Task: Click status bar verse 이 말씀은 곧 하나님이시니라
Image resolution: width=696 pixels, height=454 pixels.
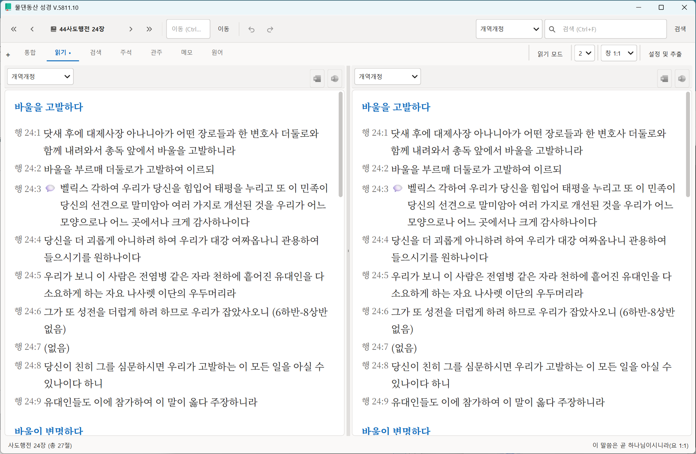Action: pos(641,445)
